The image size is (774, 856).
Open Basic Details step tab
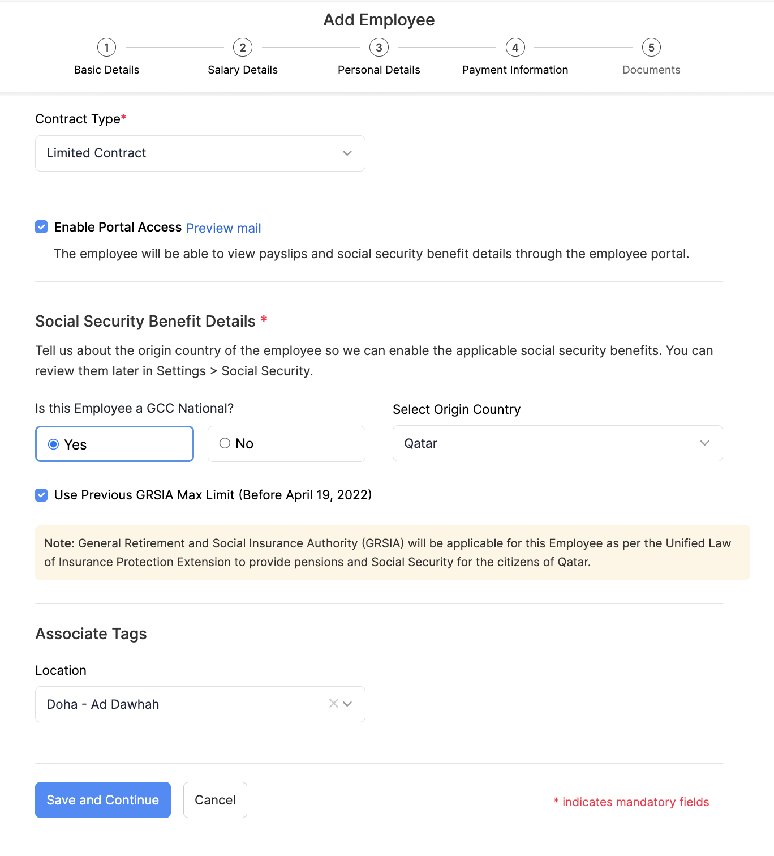pos(106,70)
